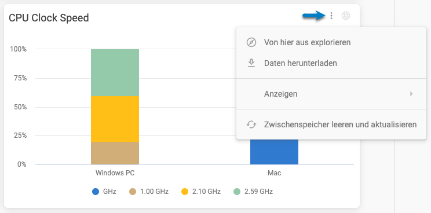Click the yellow 2.10 GHz bar segment
Image resolution: width=431 pixels, height=213 pixels.
pyautogui.click(x=115, y=119)
